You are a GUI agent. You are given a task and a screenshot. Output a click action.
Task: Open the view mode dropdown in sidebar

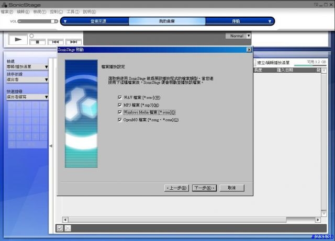point(27,67)
